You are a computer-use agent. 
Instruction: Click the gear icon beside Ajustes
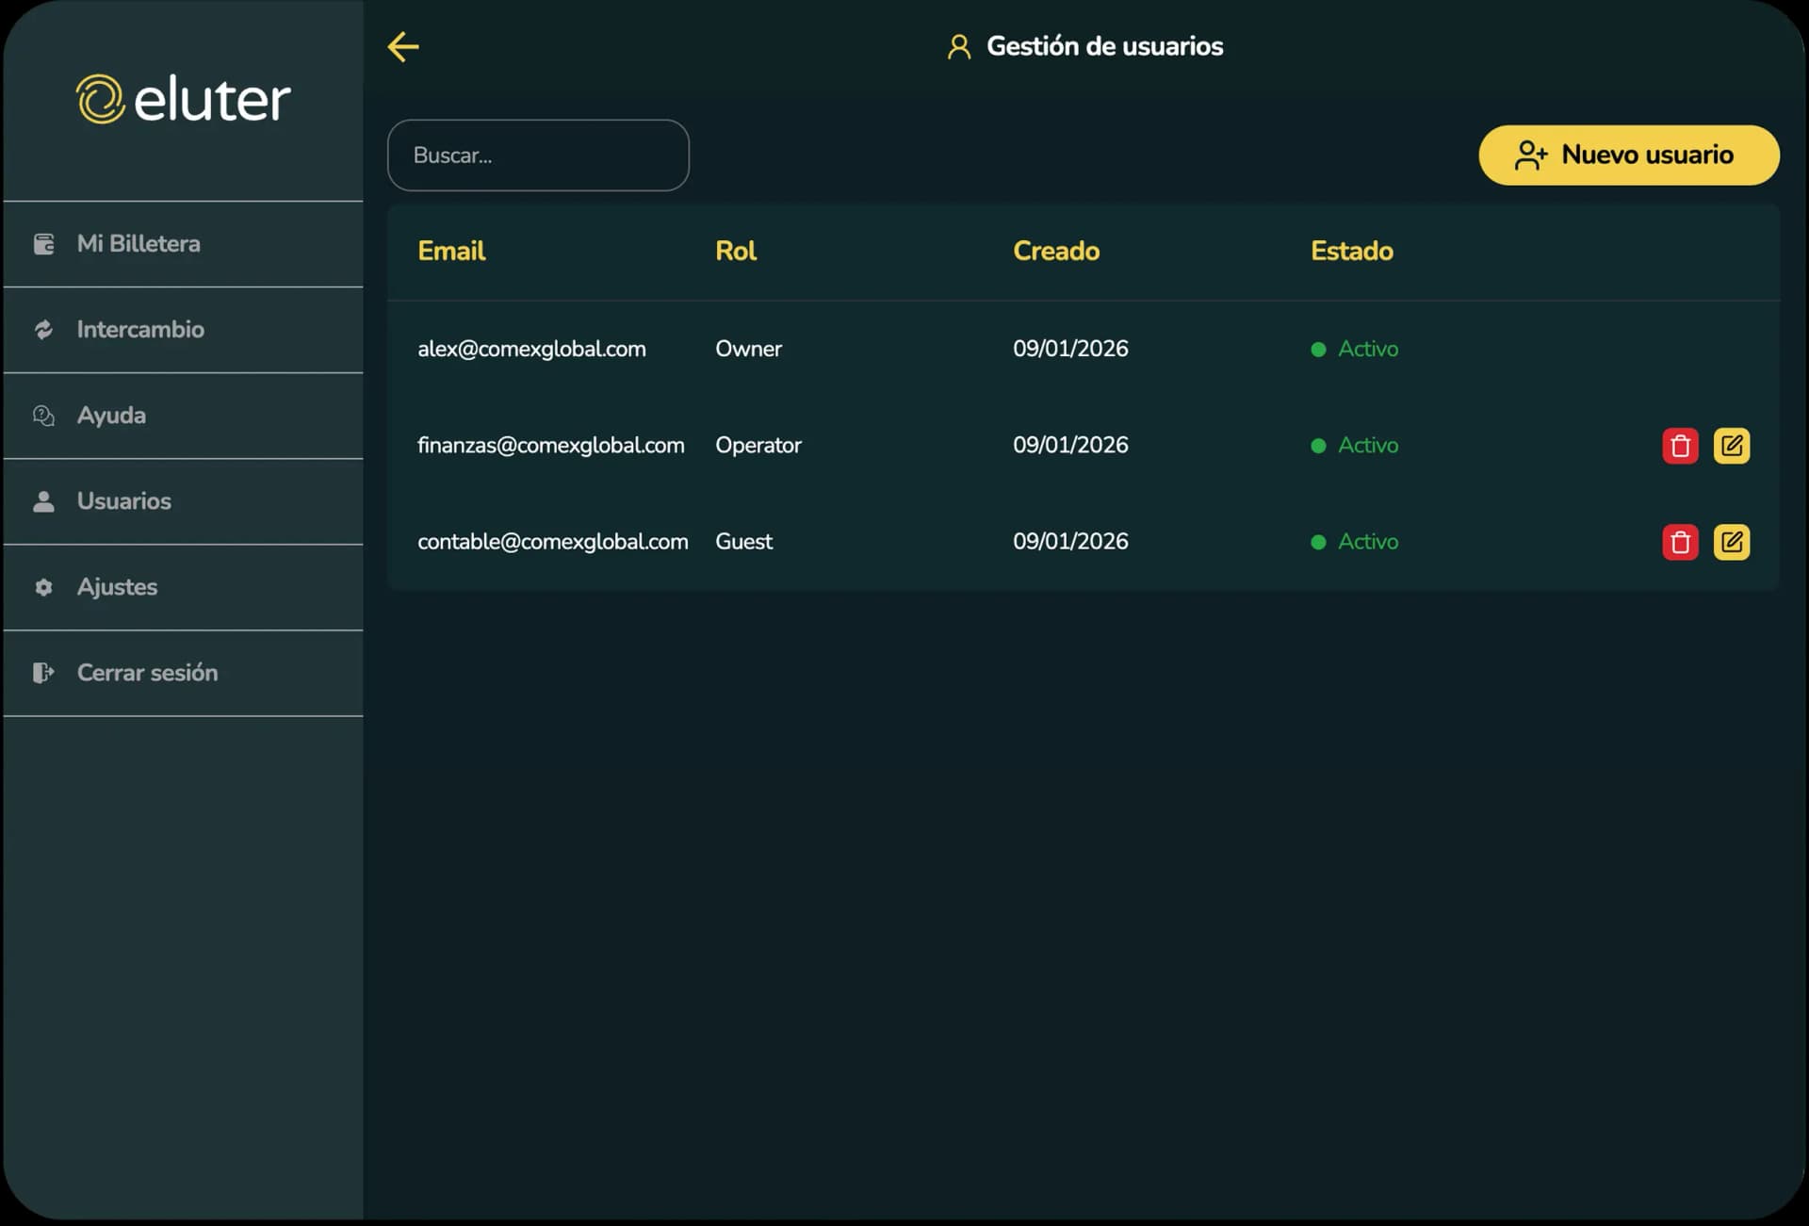43,587
